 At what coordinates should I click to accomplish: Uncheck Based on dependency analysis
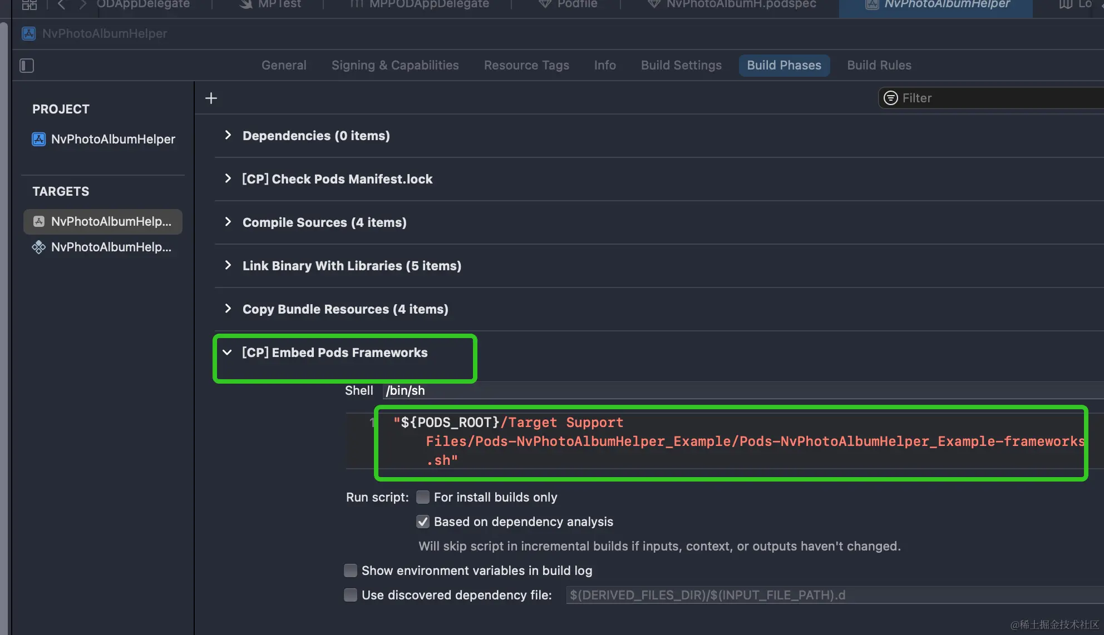pos(423,522)
